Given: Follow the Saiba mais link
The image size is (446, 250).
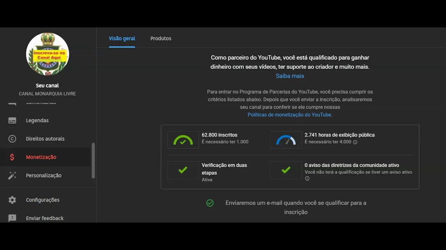Looking at the screenshot, I should click(290, 76).
